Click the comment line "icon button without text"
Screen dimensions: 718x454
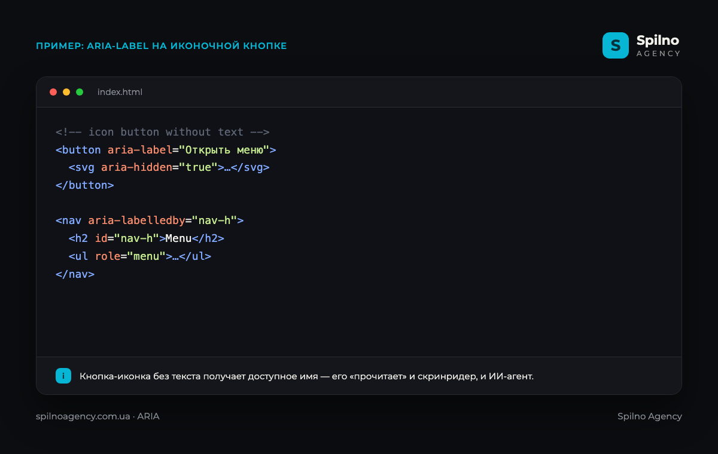coord(163,132)
